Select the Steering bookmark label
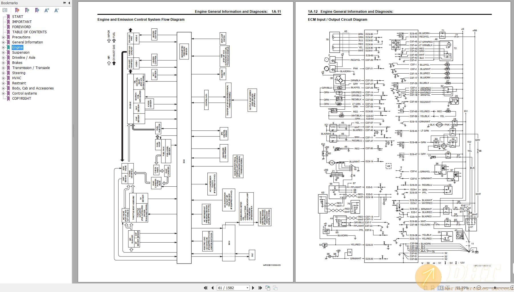Image resolution: width=514 pixels, height=292 pixels. click(x=19, y=73)
